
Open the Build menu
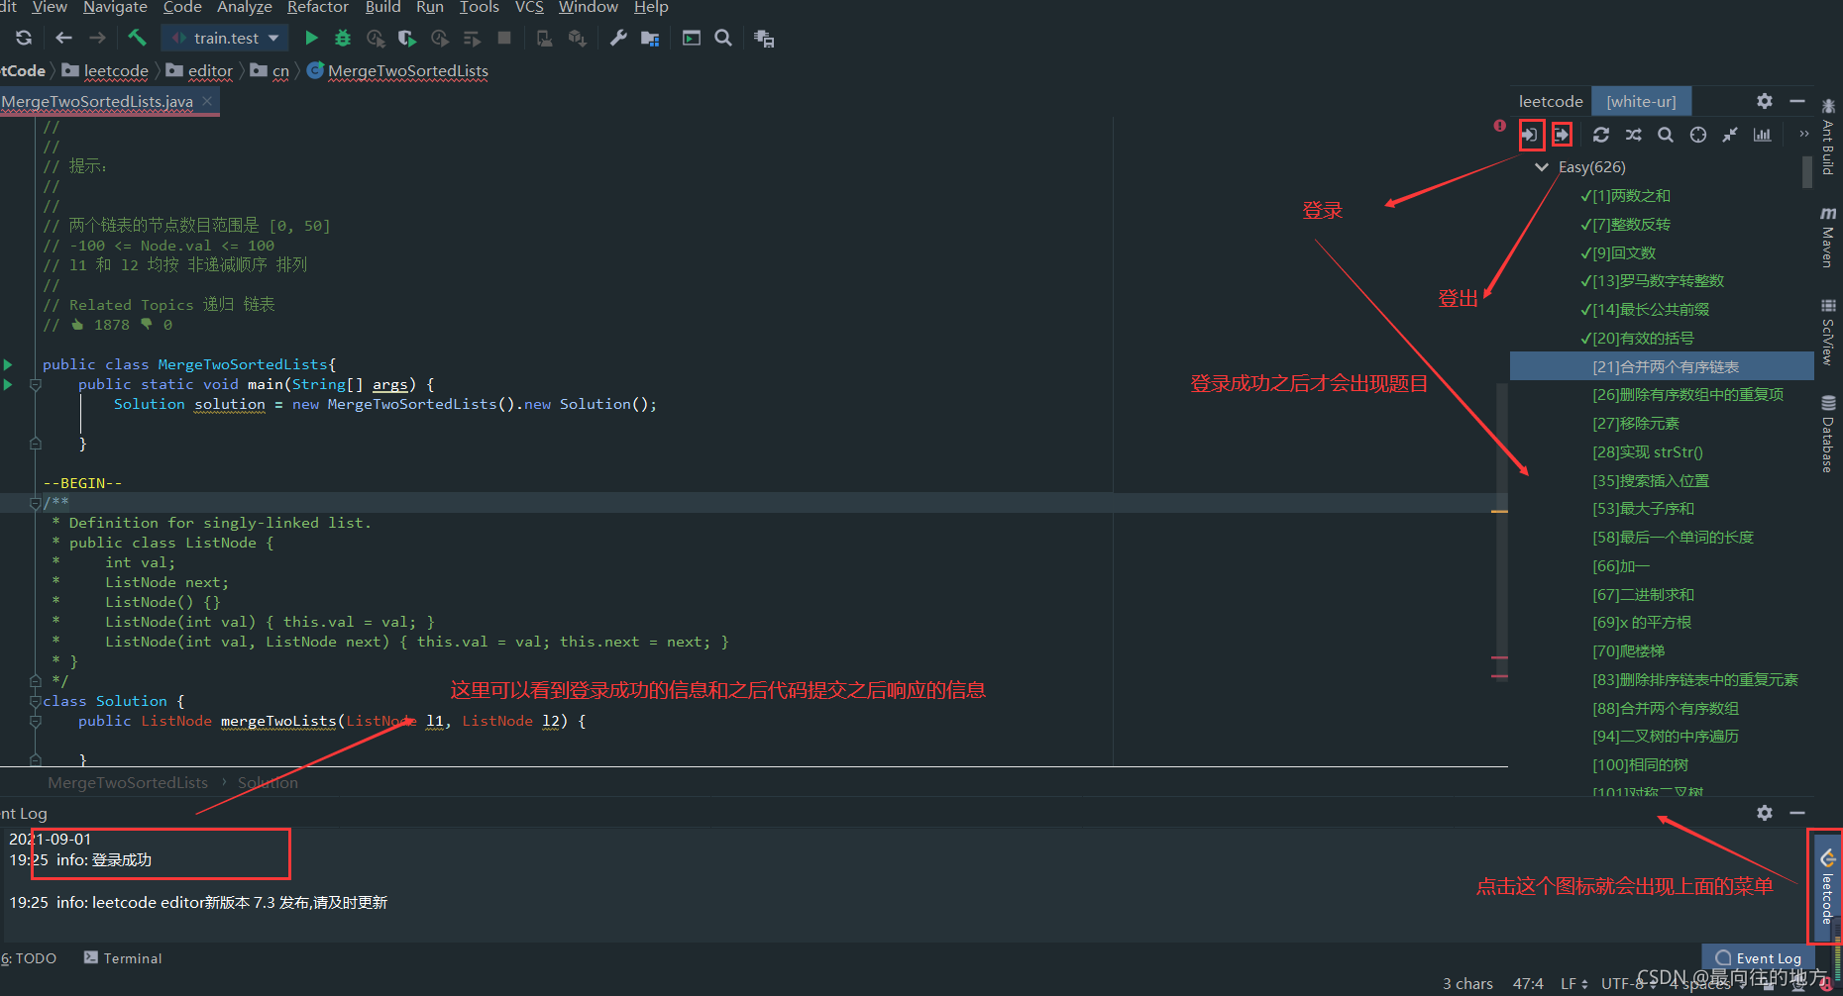pos(383,8)
